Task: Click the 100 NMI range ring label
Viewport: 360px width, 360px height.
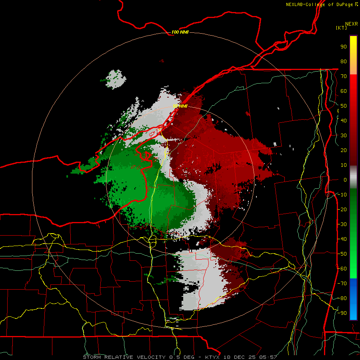Action: click(x=180, y=32)
